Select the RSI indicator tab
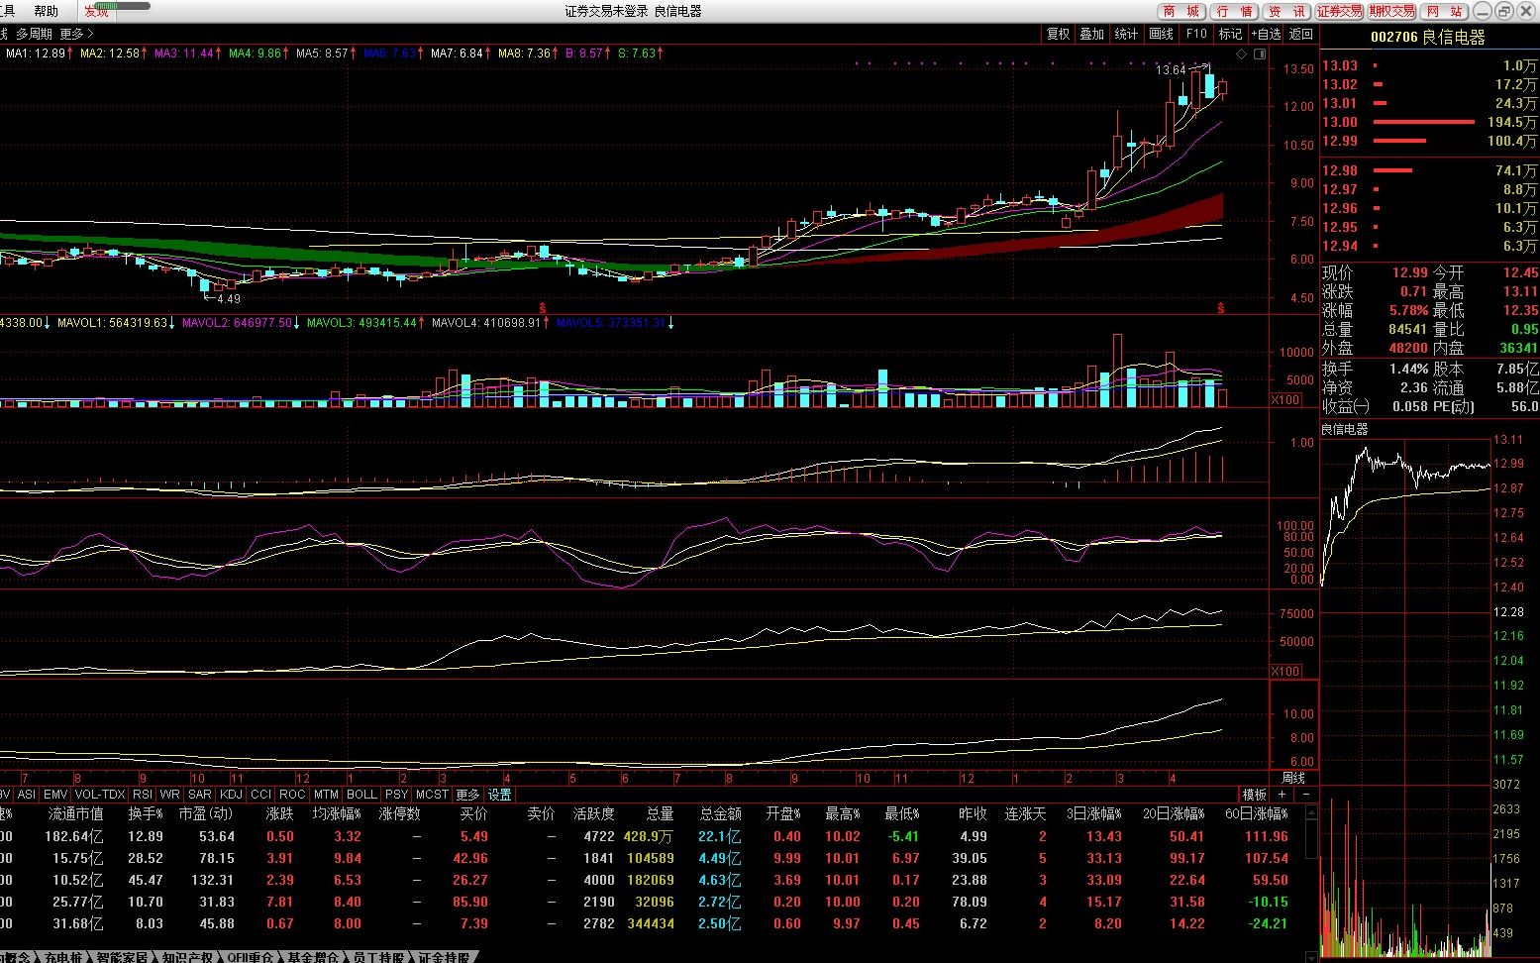This screenshot has width=1540, height=963. [143, 795]
